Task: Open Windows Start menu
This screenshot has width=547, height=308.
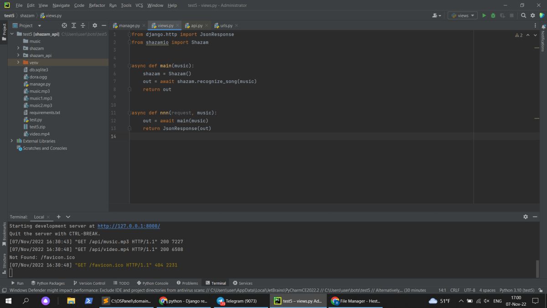Action: point(8,301)
